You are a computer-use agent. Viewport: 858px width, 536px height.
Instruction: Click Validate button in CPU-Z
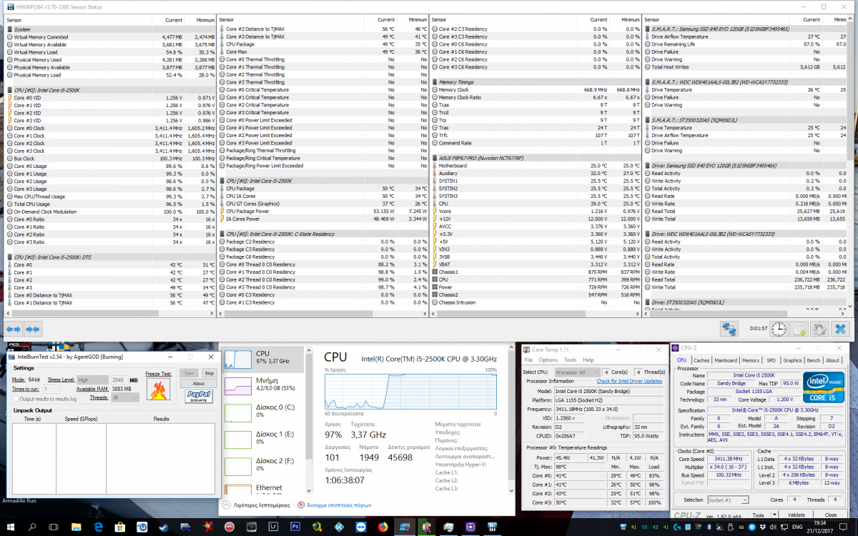pos(796,515)
